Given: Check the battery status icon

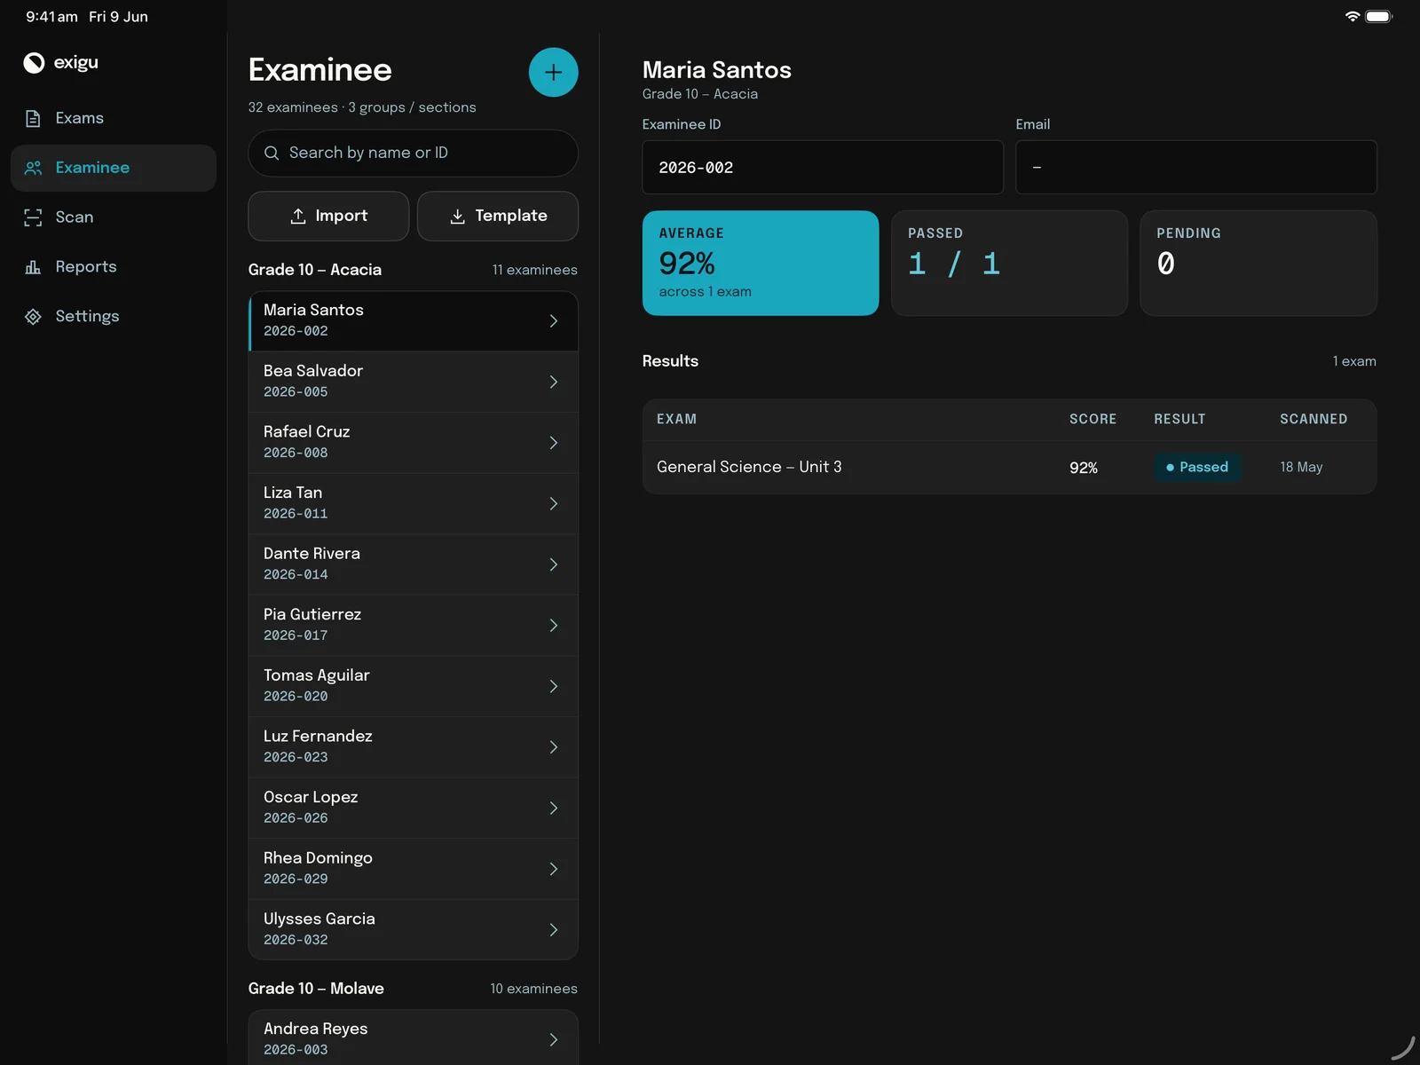Looking at the screenshot, I should (1379, 16).
